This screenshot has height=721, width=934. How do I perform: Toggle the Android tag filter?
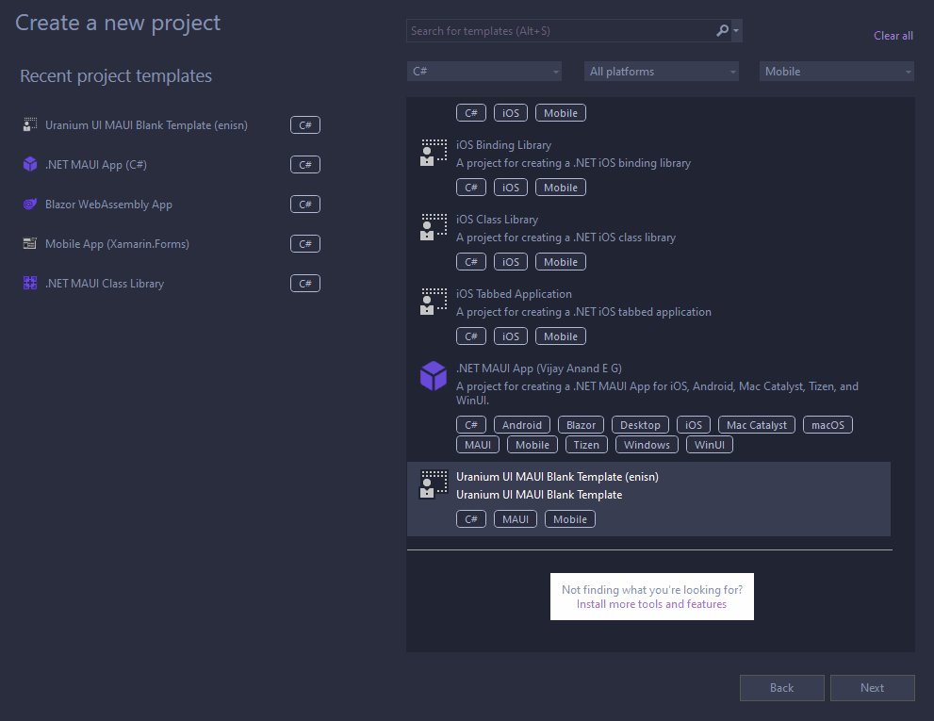pyautogui.click(x=521, y=424)
